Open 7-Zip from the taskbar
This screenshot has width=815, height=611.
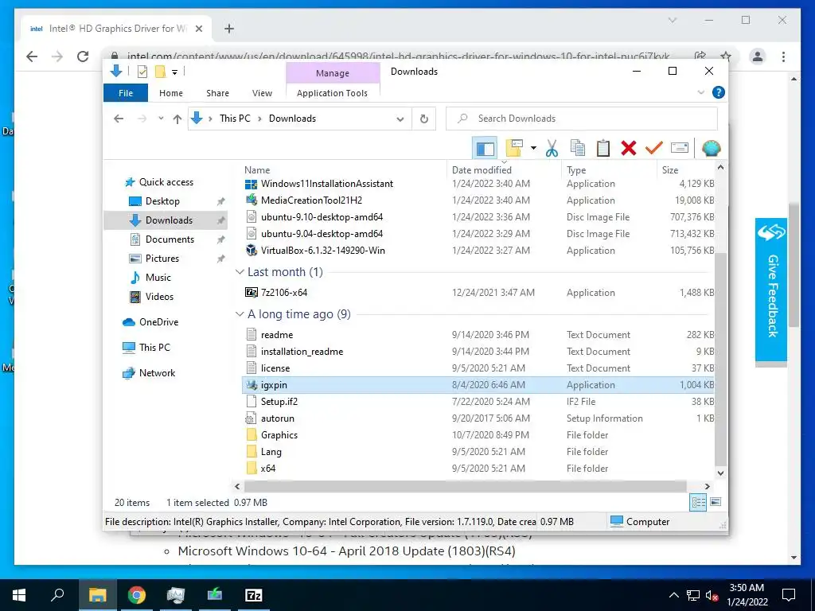point(254,595)
